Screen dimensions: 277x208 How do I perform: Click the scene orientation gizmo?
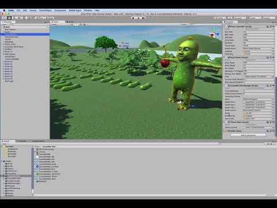point(214,34)
